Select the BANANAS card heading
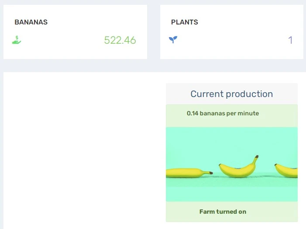Image resolution: width=306 pixels, height=229 pixels. pos(31,22)
